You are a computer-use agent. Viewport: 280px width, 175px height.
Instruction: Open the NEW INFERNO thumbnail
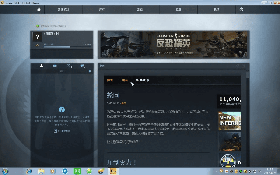[230, 121]
